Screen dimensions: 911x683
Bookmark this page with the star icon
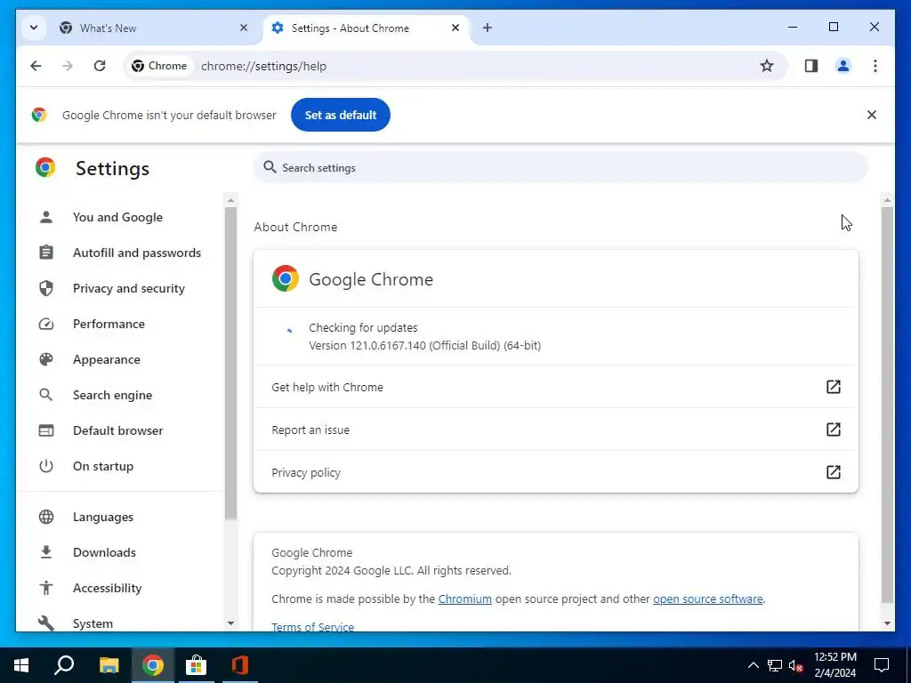pos(767,66)
